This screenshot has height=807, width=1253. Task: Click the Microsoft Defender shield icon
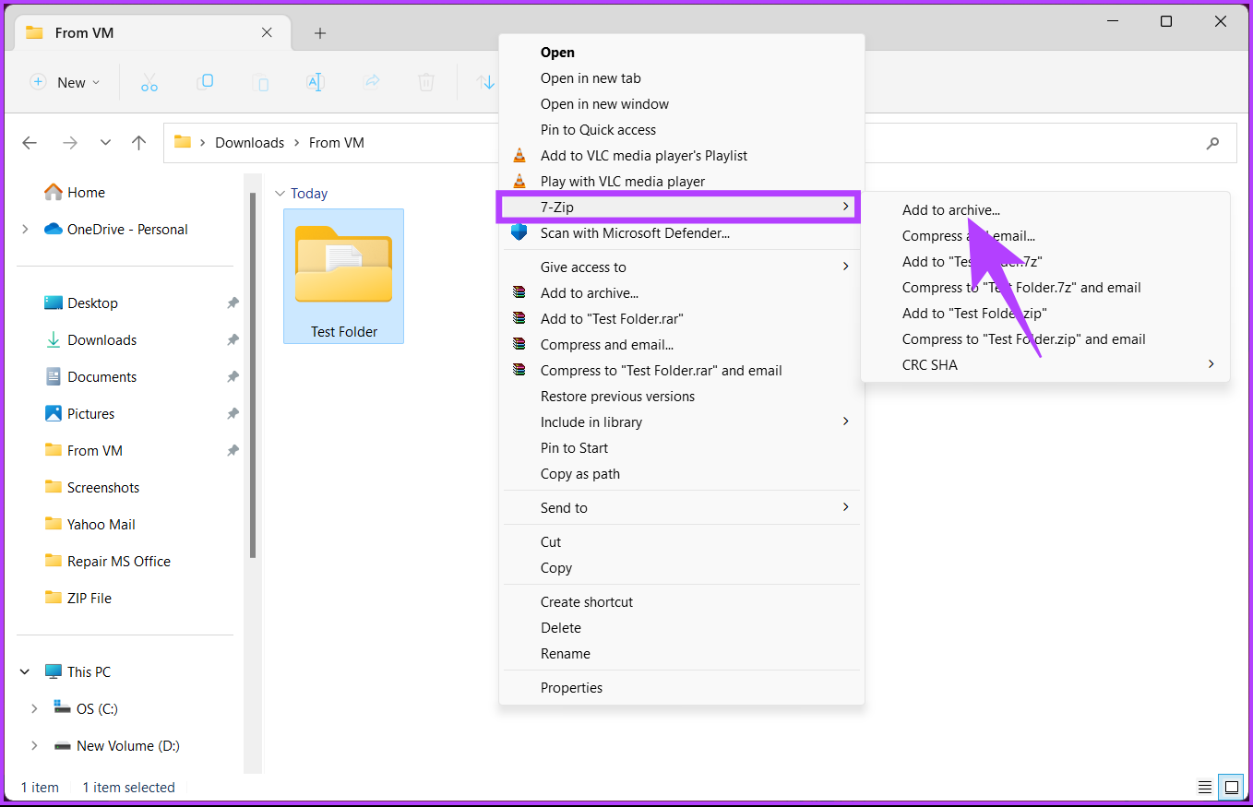[x=519, y=232]
